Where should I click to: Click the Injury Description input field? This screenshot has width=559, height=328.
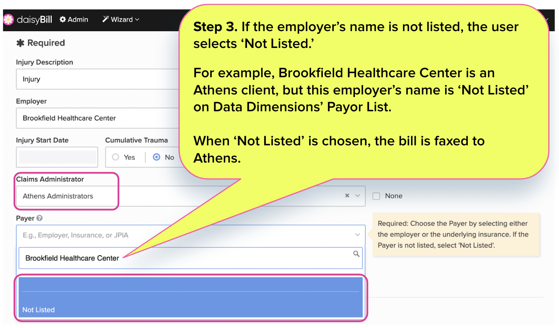tap(98, 79)
